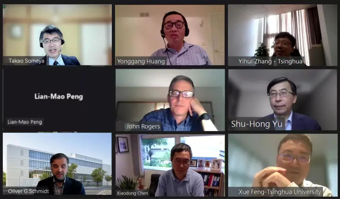
Task: Click the 'Yihui Zhang - Tsinghua' name label
Action: 270,61
